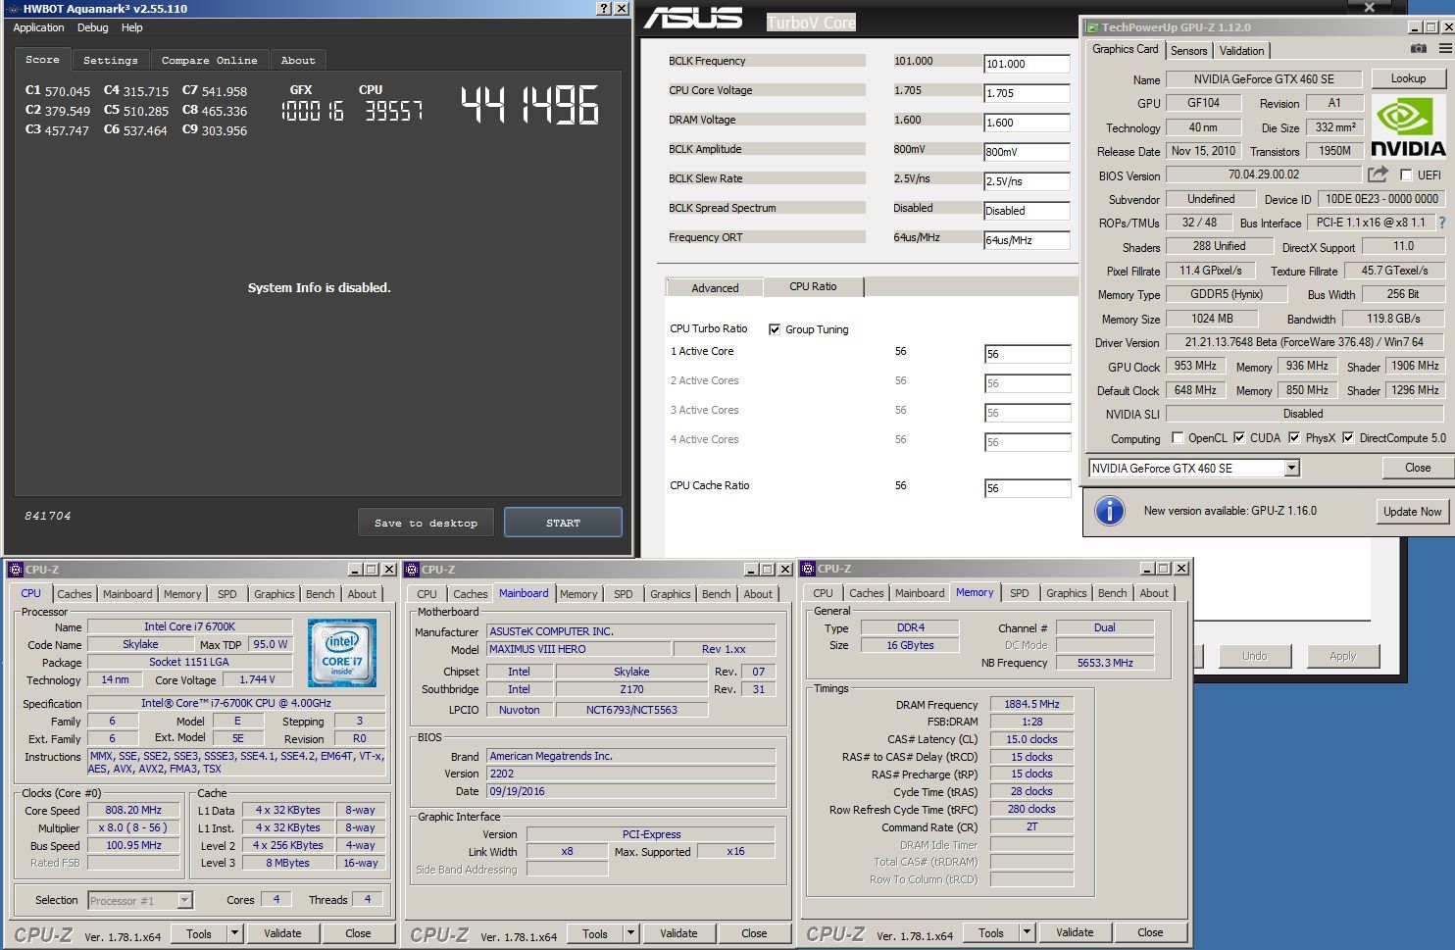Open GPU-Z hamburger menu icon
This screenshot has width=1455, height=950.
(x=1445, y=48)
